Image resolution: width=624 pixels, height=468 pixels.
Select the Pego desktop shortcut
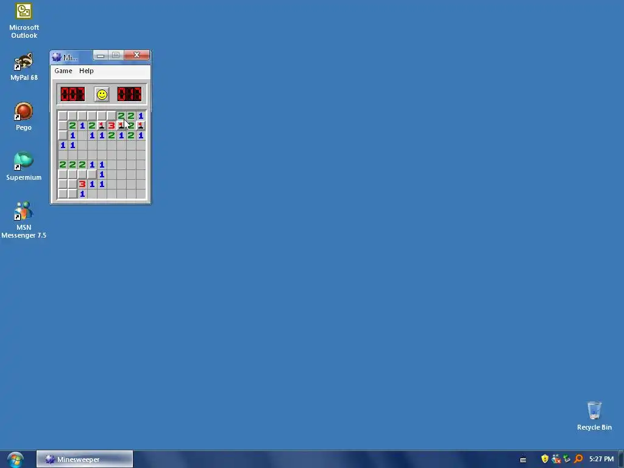coord(24,116)
